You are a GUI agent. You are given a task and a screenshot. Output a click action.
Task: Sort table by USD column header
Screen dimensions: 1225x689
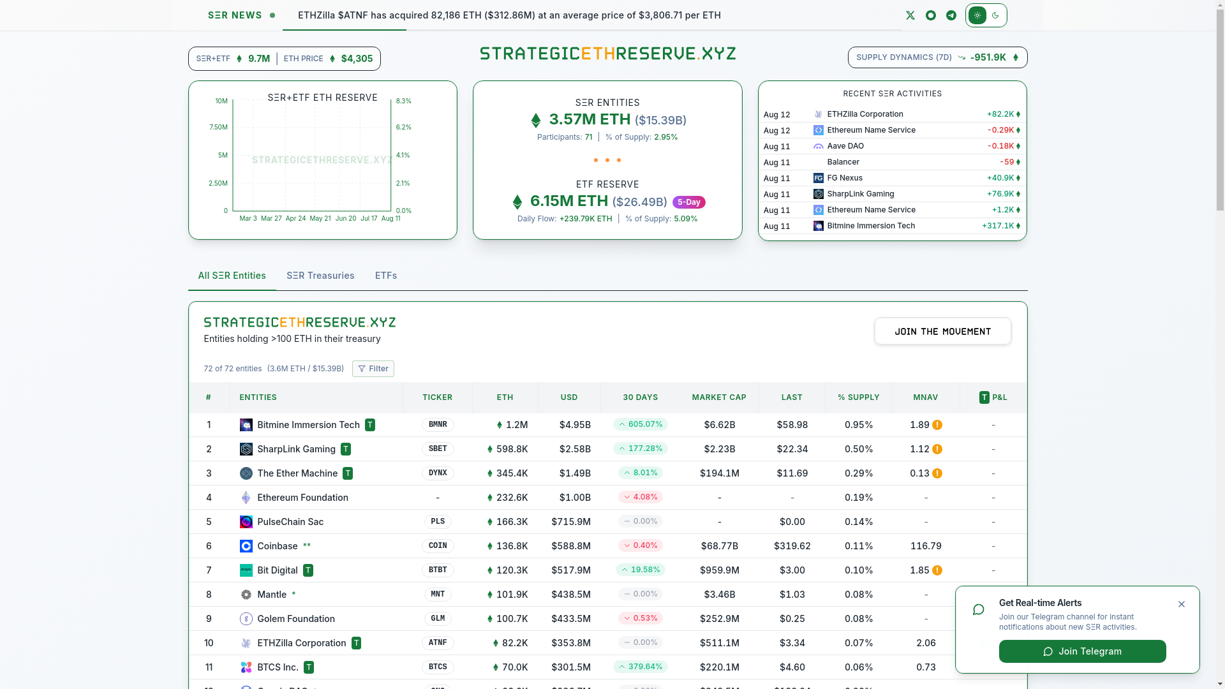[569, 397]
